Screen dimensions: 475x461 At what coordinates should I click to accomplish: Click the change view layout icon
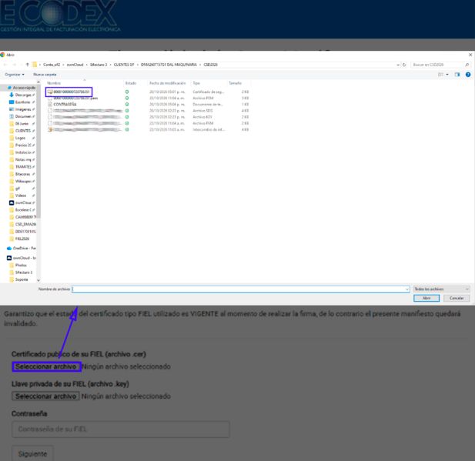click(441, 75)
